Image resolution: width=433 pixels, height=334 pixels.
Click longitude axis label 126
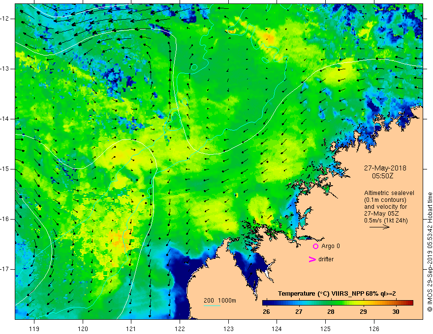pos(374,329)
